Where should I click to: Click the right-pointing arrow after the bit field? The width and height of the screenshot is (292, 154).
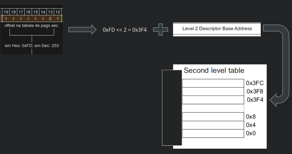[81, 29]
